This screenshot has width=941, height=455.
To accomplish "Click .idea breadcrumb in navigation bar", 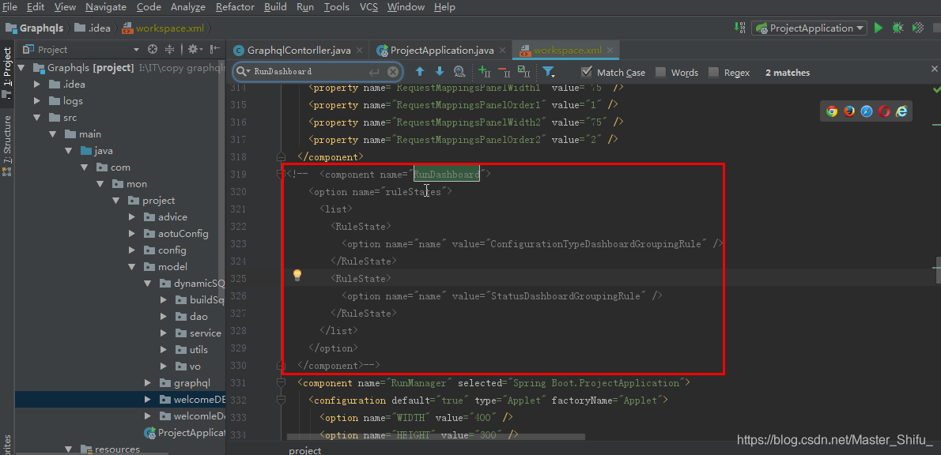I will (x=92, y=28).
